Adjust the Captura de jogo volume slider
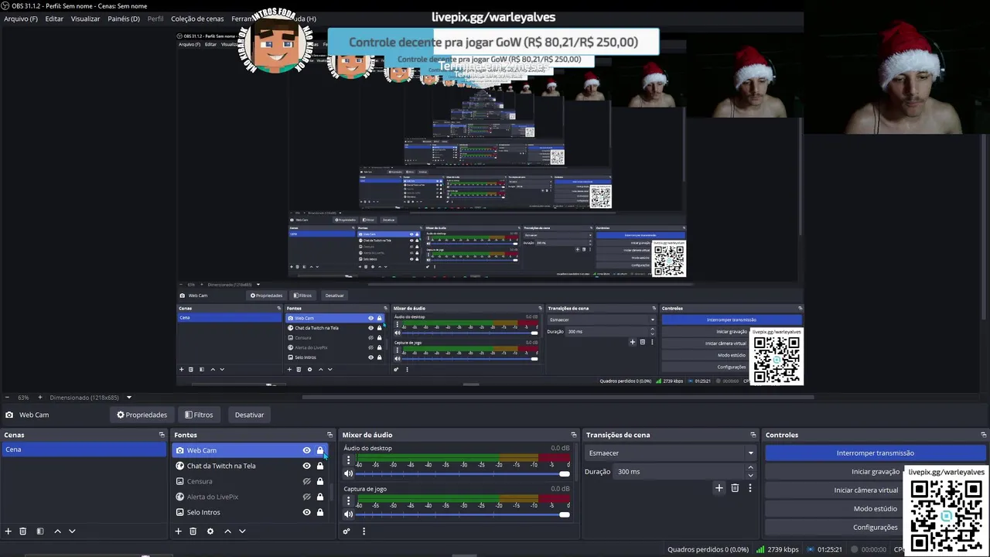Image resolution: width=990 pixels, height=557 pixels. (463, 514)
